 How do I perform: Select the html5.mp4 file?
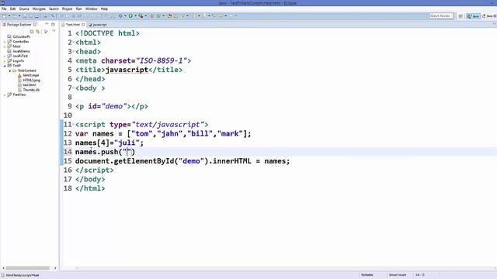point(31,75)
